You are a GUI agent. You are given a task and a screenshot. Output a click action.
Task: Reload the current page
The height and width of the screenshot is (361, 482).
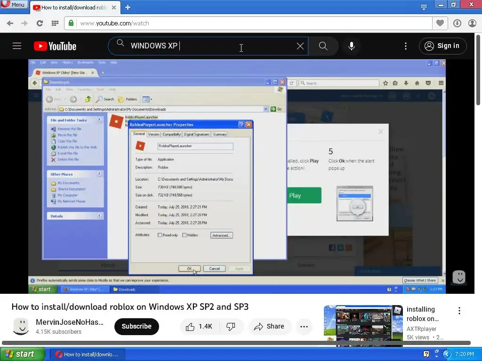pyautogui.click(x=40, y=24)
